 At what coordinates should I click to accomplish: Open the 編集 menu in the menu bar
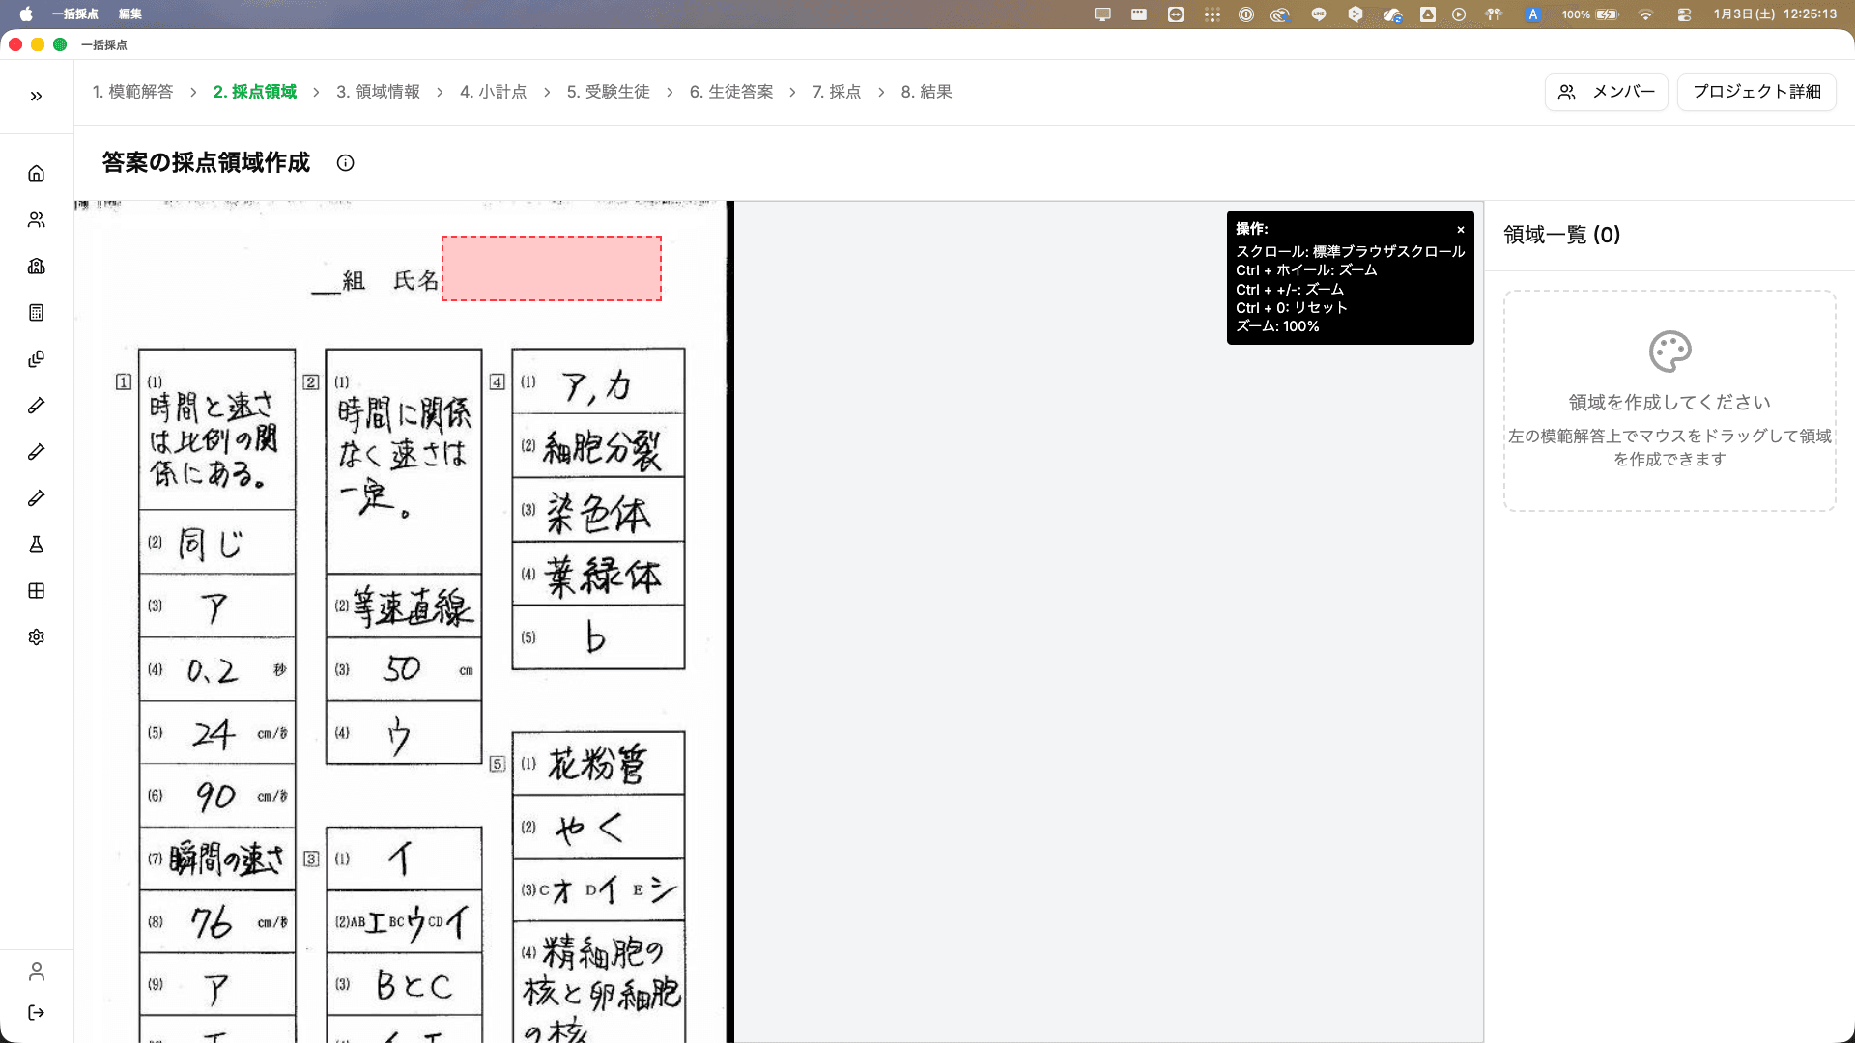tap(130, 14)
